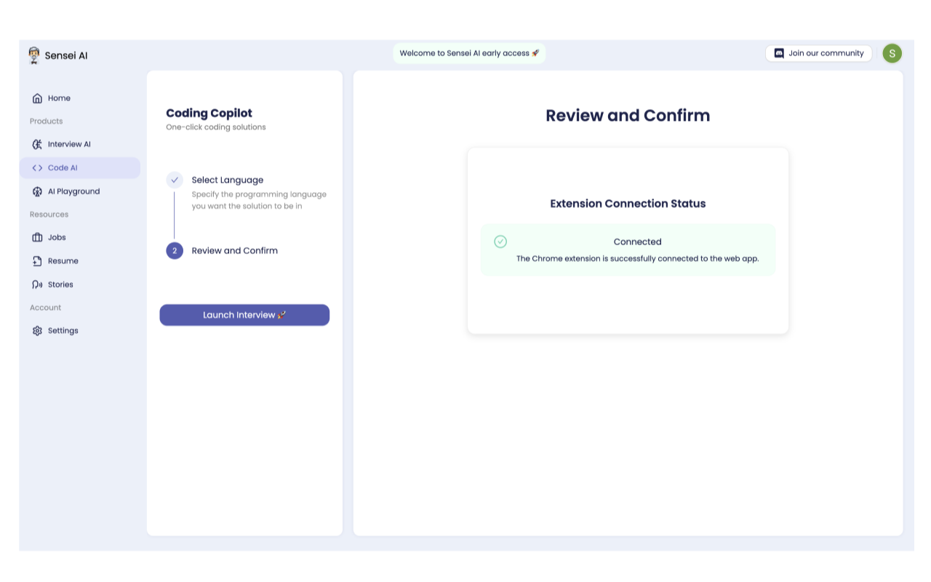This screenshot has height=582, width=931.
Task: Open the AI Playground menu item
Action: tap(73, 191)
